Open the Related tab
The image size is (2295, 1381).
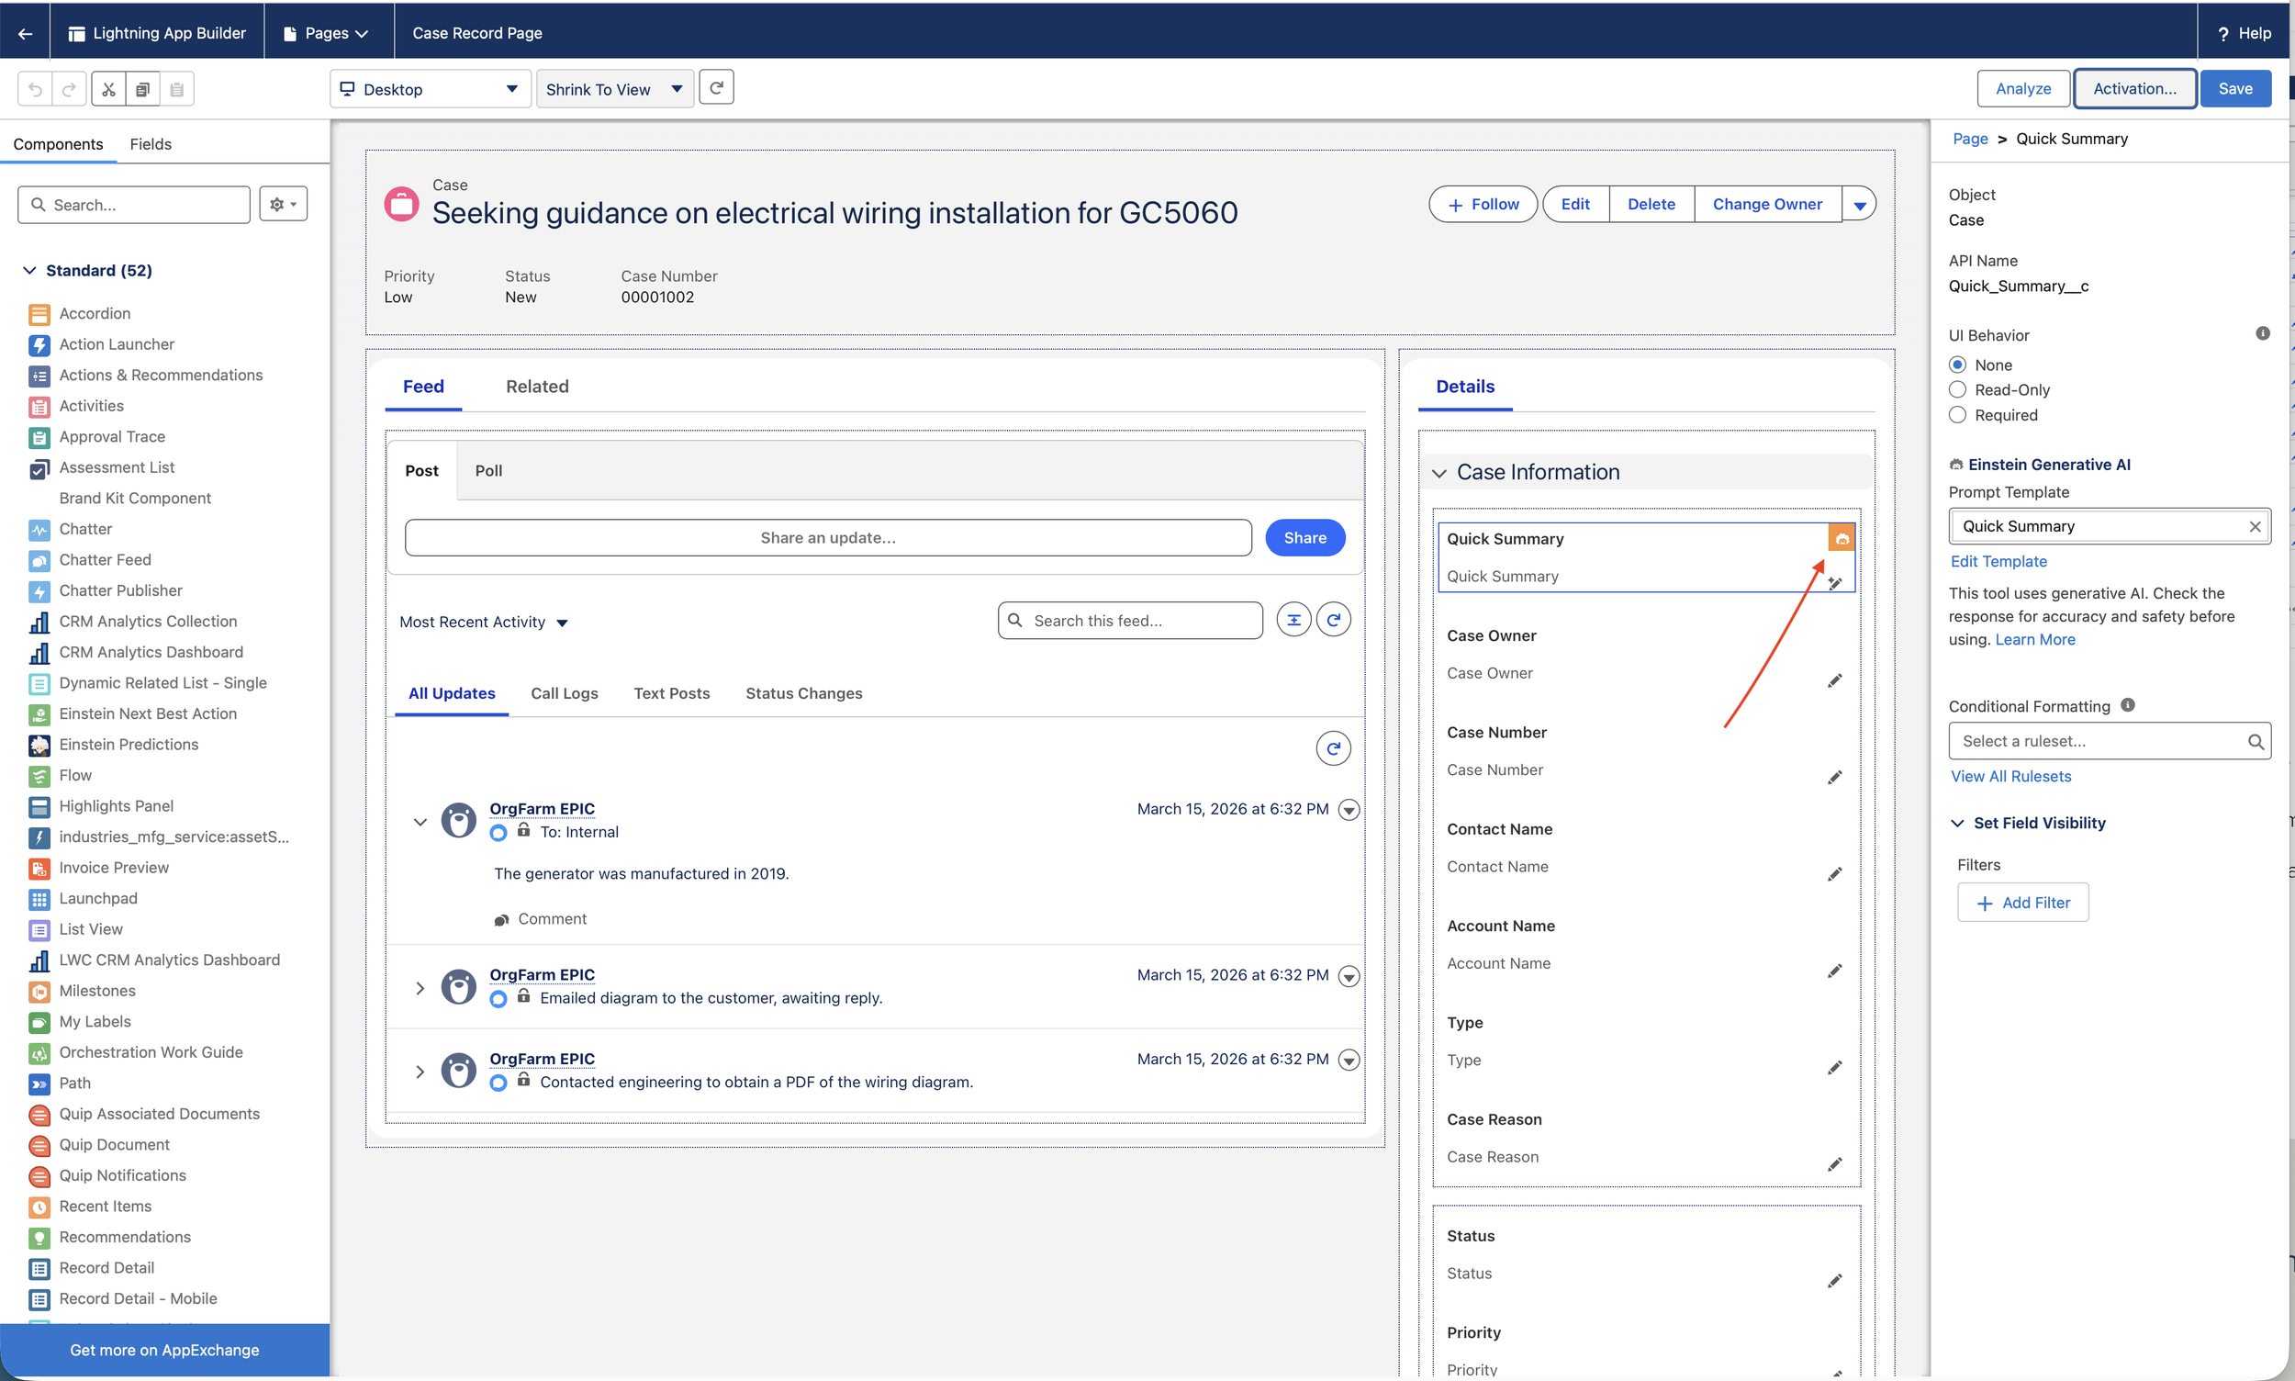click(537, 387)
